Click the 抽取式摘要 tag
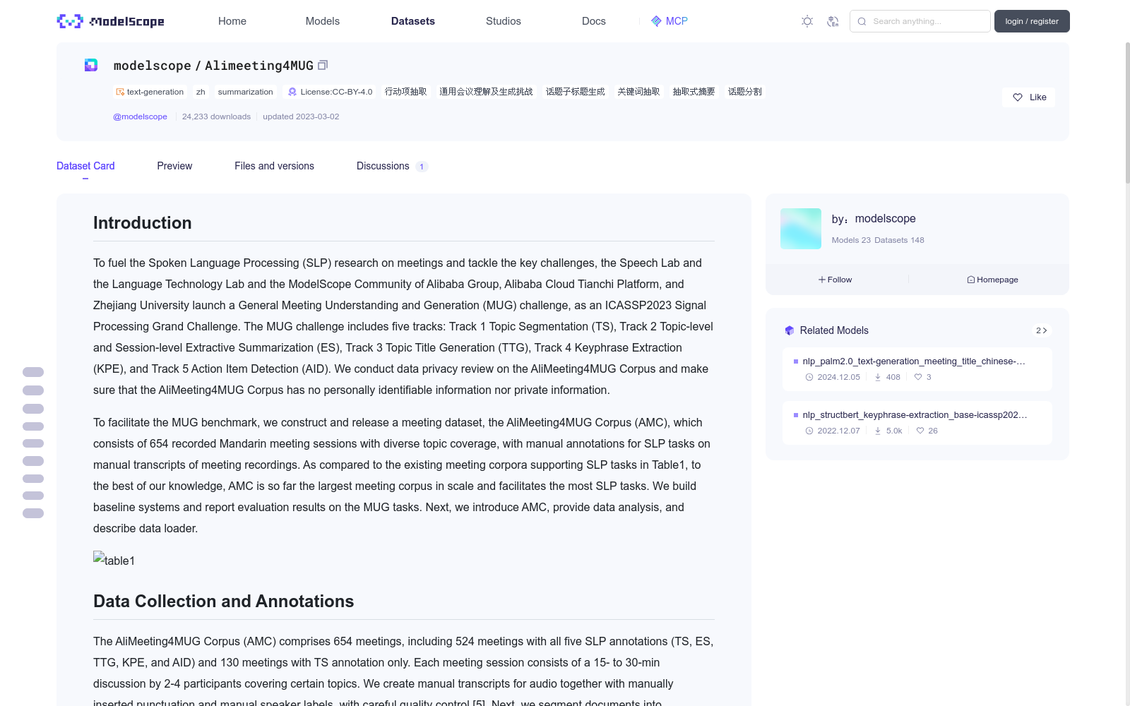 click(x=694, y=92)
